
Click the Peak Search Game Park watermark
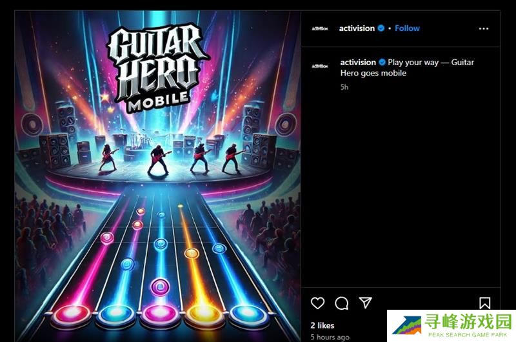pos(451,326)
